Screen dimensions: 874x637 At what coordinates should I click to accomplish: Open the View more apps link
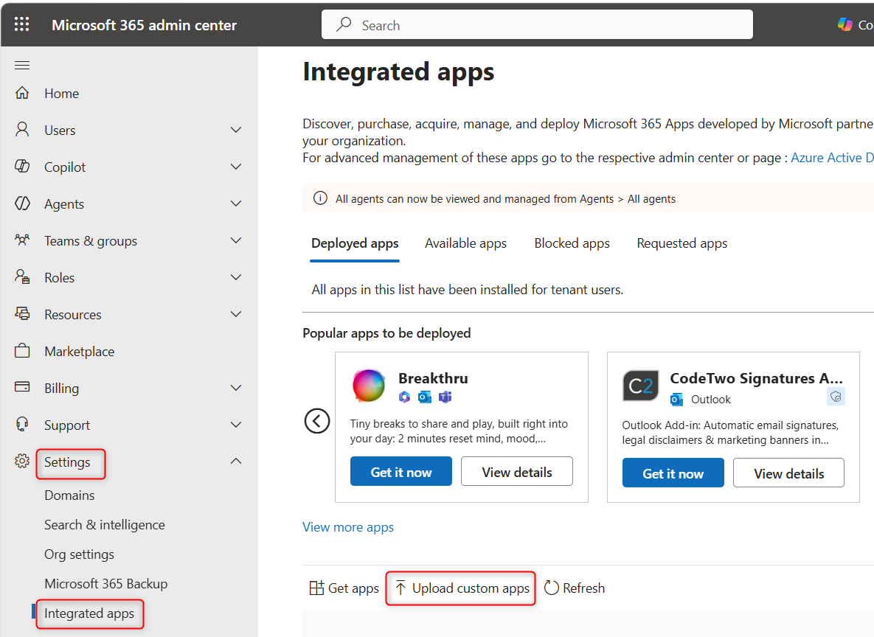348,526
